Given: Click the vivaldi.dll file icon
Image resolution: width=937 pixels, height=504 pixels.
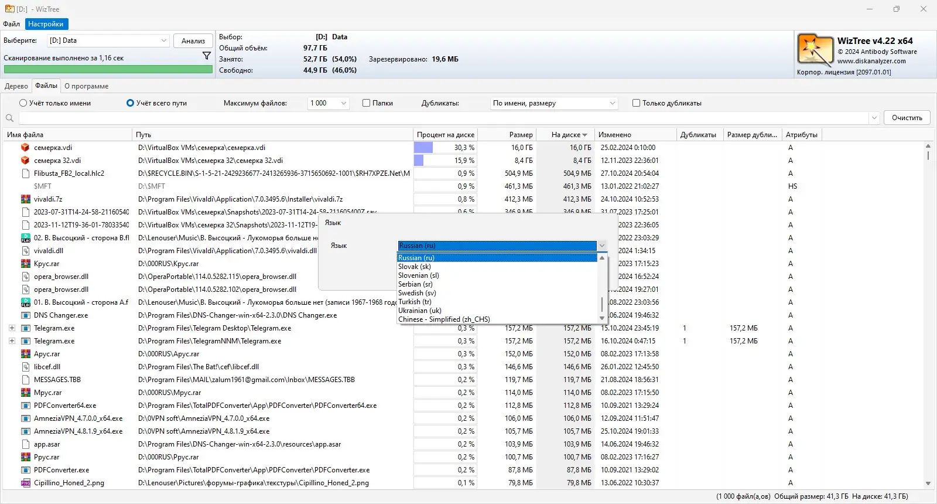Looking at the screenshot, I should (25, 251).
